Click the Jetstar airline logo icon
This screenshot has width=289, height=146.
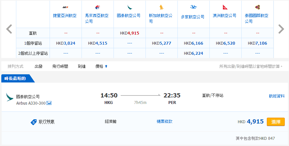[x=65, y=7]
